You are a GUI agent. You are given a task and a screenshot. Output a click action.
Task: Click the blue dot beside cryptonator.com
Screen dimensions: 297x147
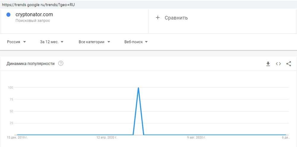[9, 14]
